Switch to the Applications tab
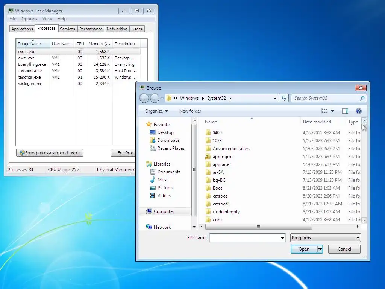385x289 pixels. point(22,29)
